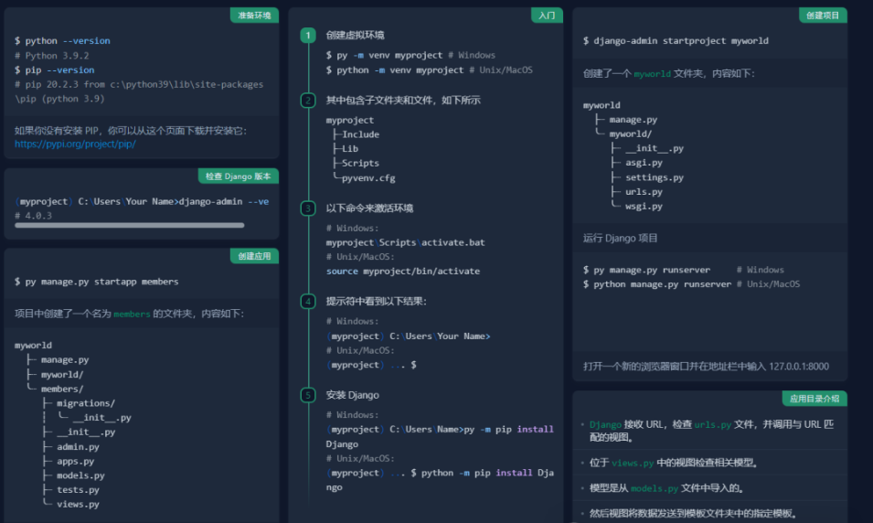Select 'manage.py' in the 创建项目 tree

[x=633, y=119]
